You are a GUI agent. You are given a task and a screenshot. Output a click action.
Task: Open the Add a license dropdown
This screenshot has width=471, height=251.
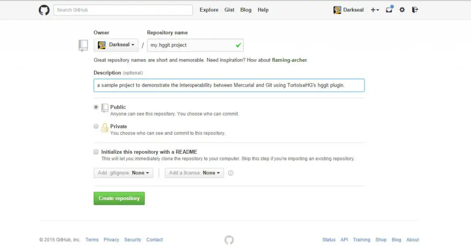tap(194, 173)
